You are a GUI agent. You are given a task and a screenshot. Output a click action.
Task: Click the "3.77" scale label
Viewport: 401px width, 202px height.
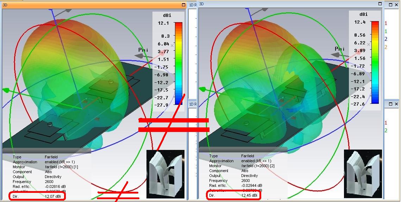click(164, 52)
